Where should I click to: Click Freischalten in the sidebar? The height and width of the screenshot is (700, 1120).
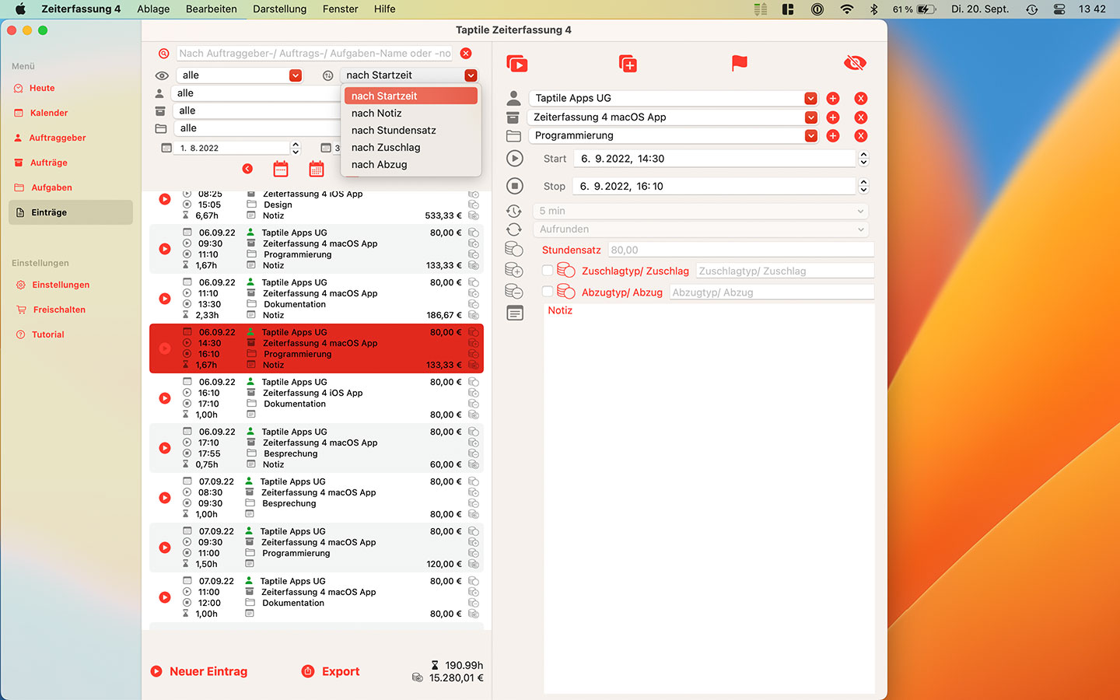[59, 310]
